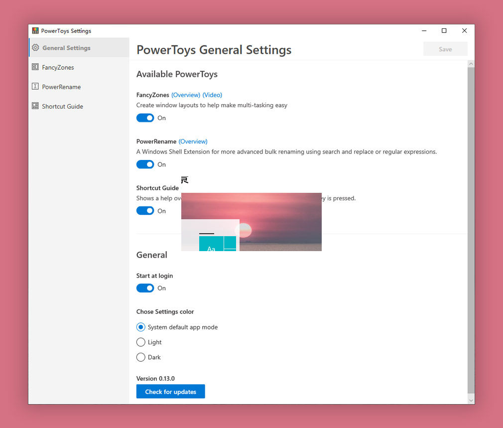Click the General Settings gear icon

tap(35, 47)
